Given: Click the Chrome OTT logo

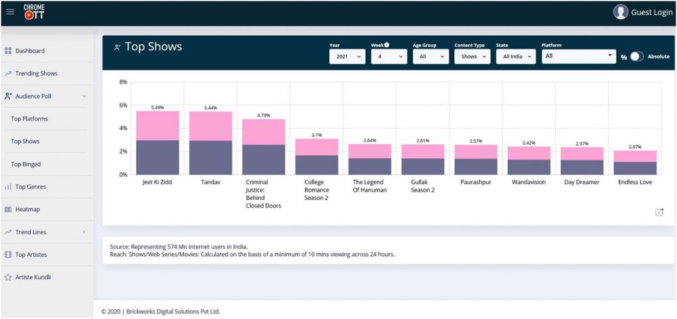Looking at the screenshot, I should click(x=34, y=12).
